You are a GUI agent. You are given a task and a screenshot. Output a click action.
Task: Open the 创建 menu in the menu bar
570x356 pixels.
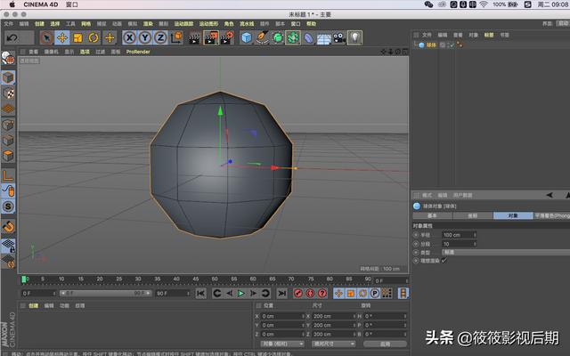pos(39,24)
